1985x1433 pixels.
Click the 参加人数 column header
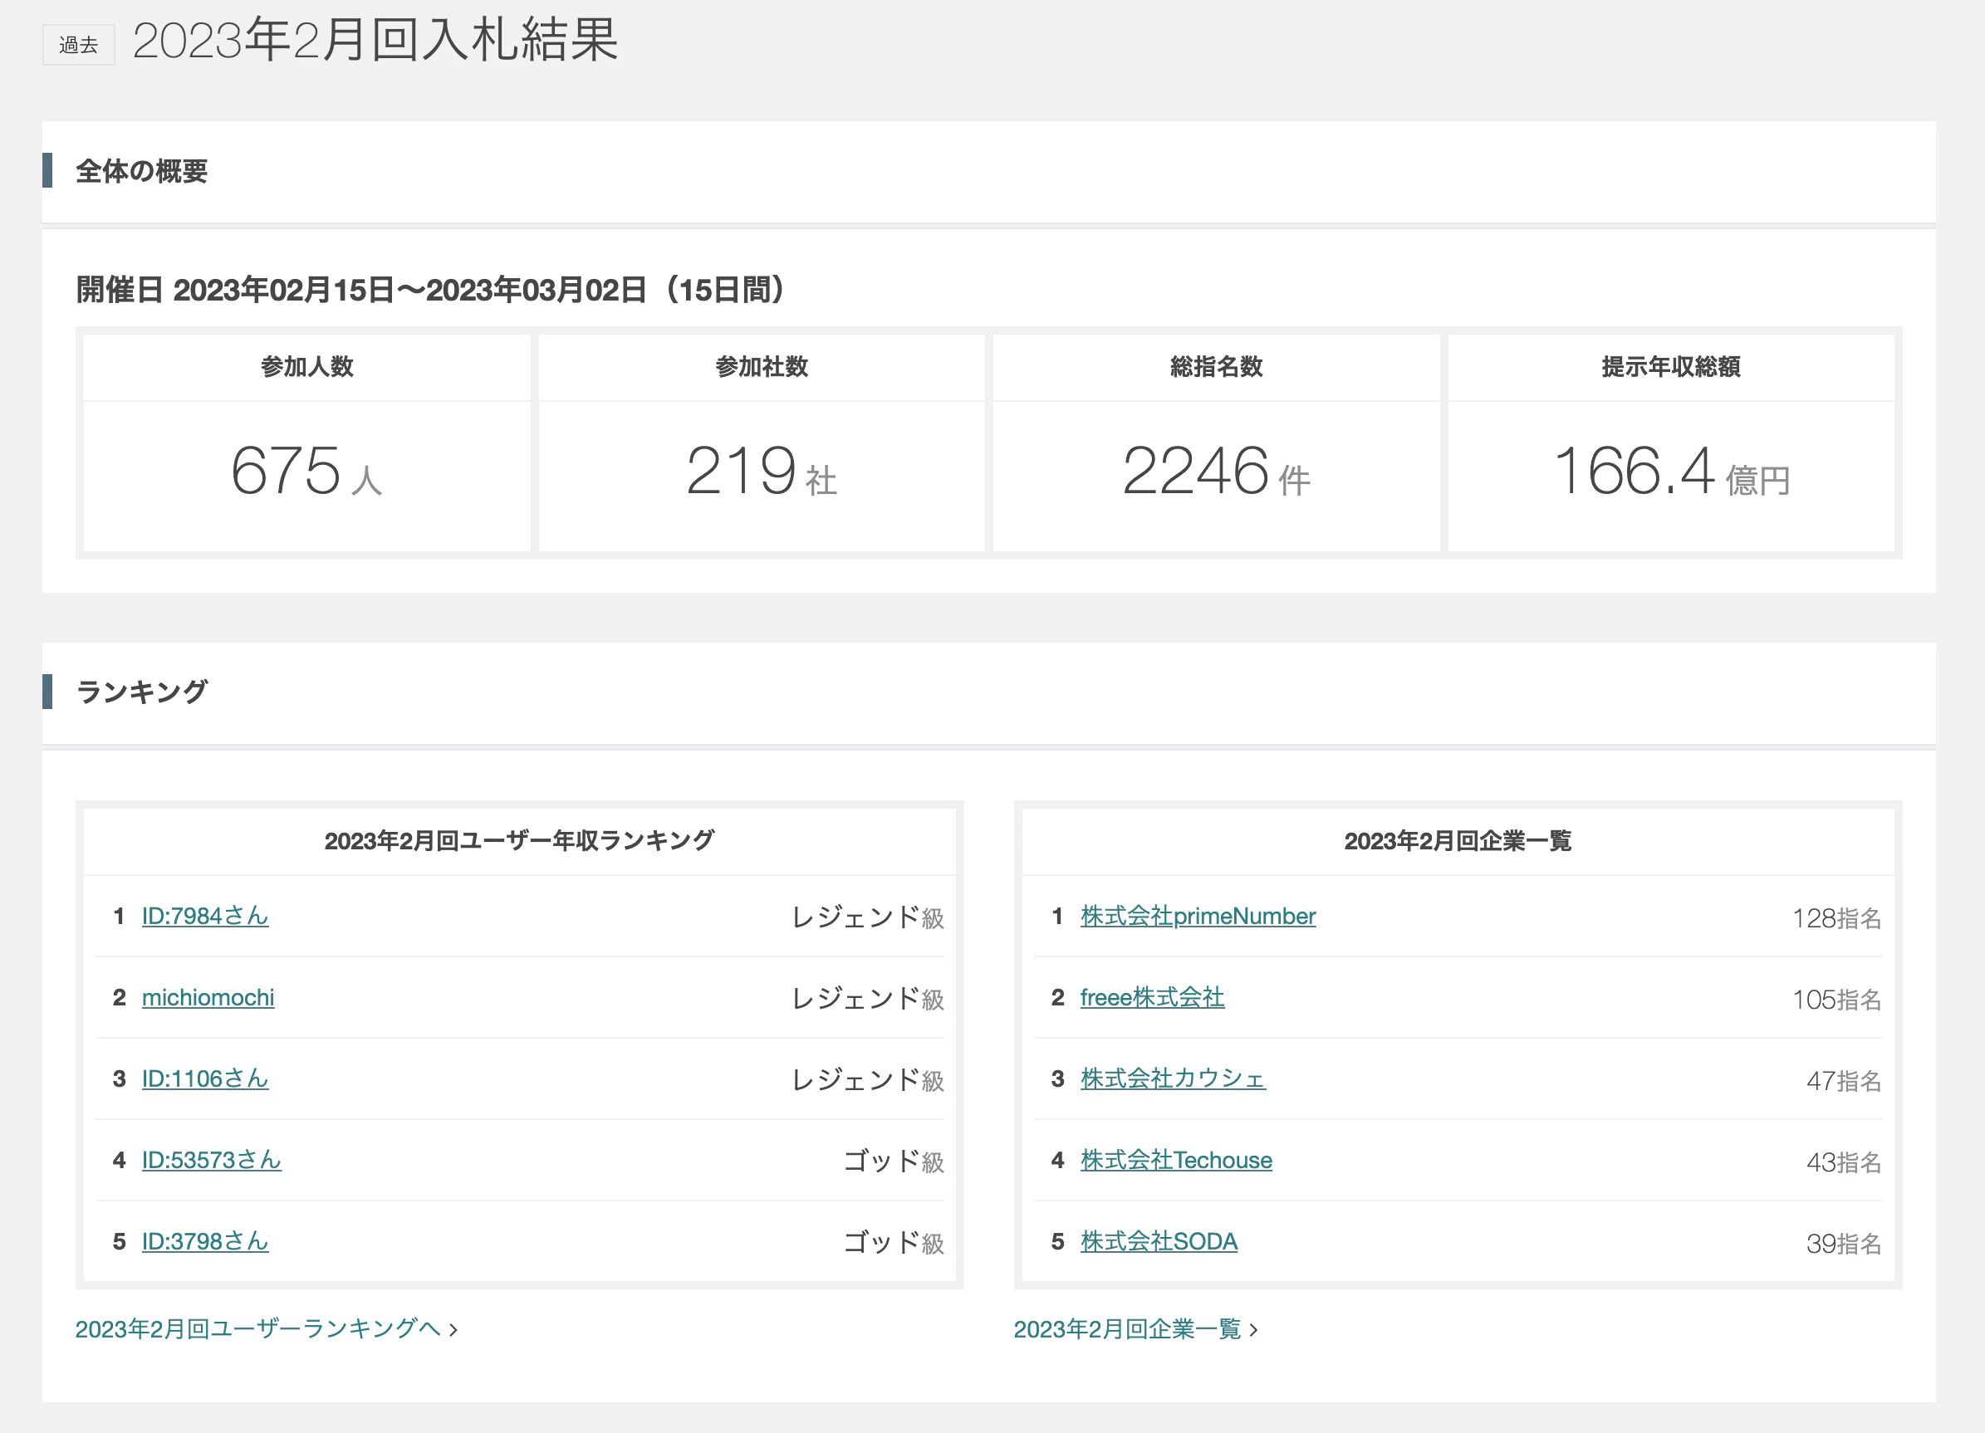click(x=306, y=367)
